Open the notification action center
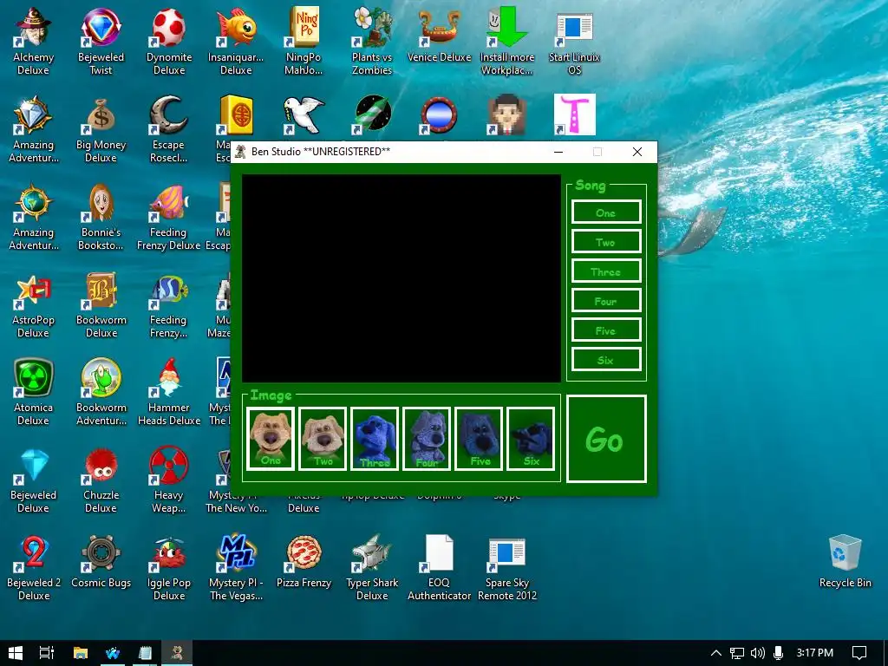 (859, 653)
